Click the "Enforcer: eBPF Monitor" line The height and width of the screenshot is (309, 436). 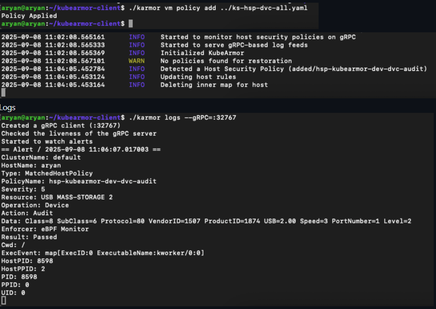pyautogui.click(x=45, y=229)
